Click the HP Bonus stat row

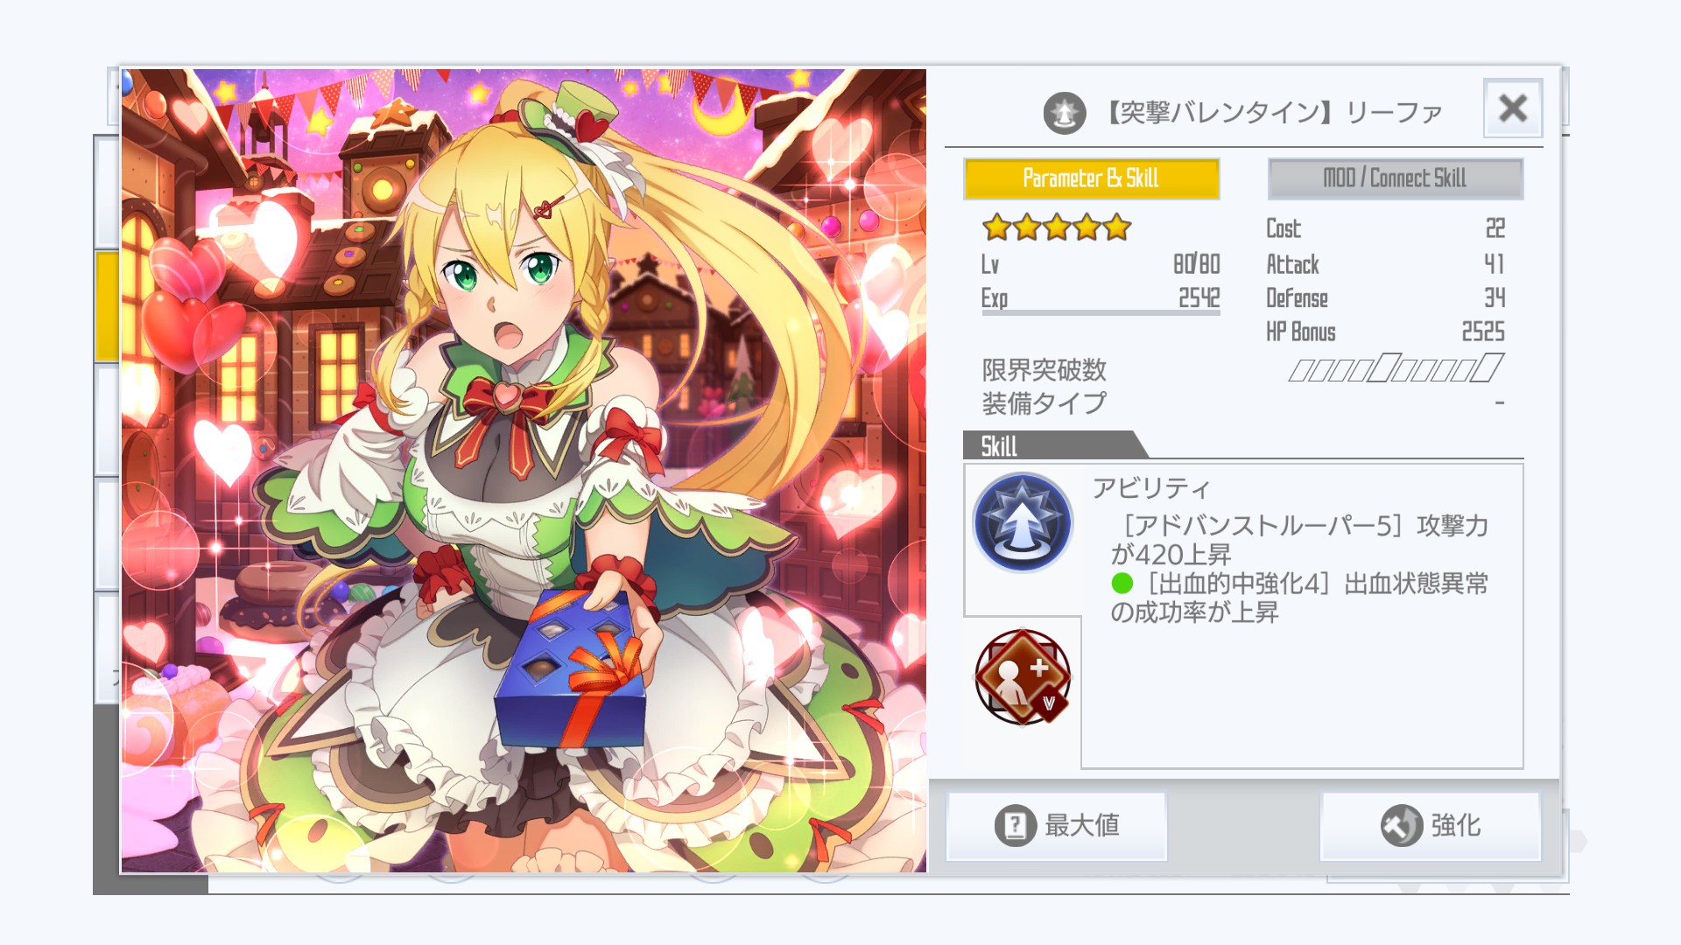coord(1385,332)
